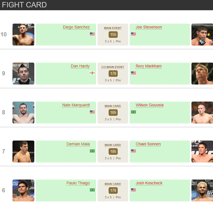
Task: Click the England flag under Dan Hardy
Action: [92, 73]
